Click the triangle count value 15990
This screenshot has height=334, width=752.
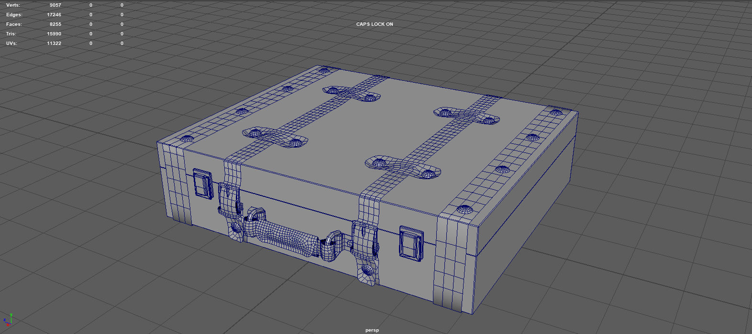coord(54,34)
